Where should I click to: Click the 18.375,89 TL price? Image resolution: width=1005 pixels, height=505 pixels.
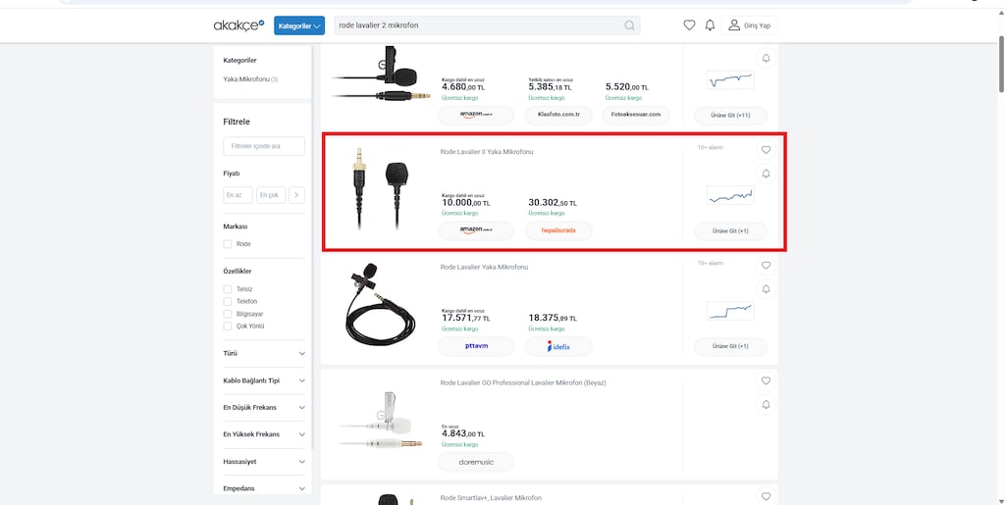[x=553, y=318]
